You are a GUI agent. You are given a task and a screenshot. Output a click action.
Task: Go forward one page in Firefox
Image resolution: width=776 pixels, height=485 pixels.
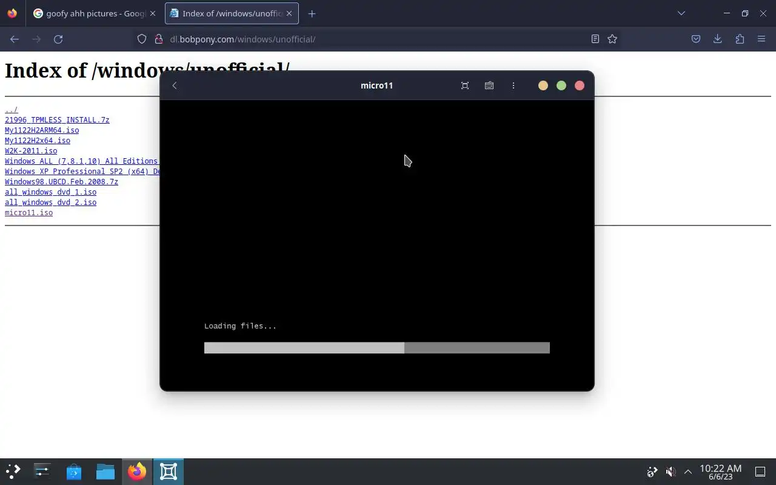pyautogui.click(x=36, y=39)
